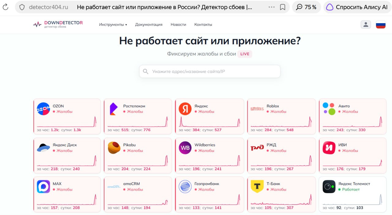The image size is (392, 215).
Task: Click the Яндекс Телемост logo icon
Action: 329,187
